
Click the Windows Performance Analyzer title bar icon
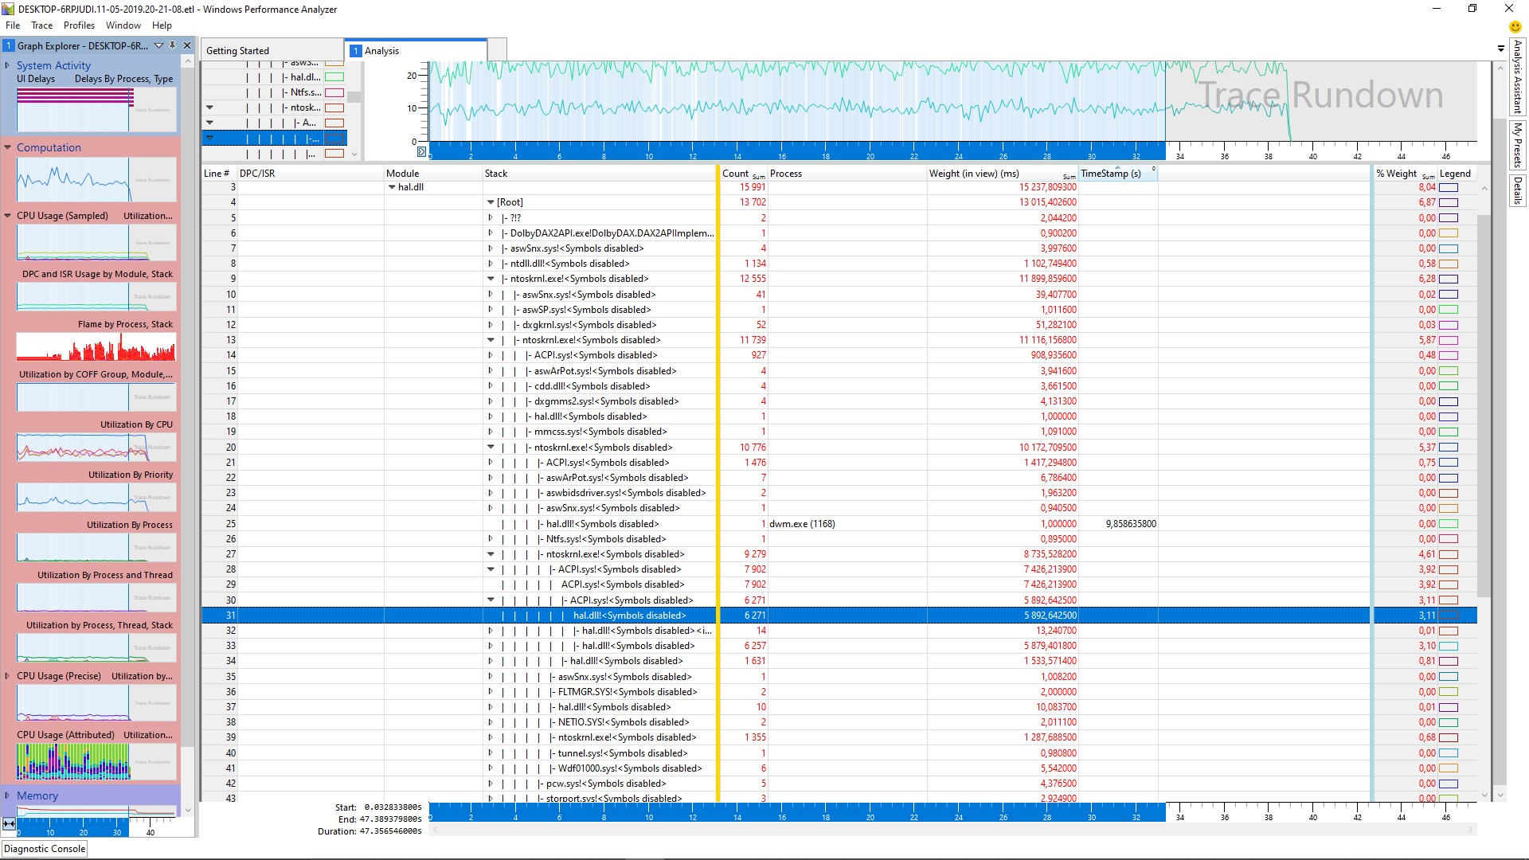click(9, 9)
